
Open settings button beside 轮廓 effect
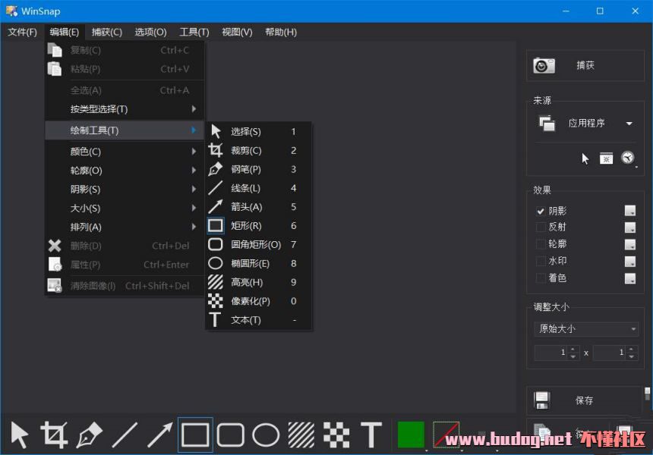tap(630, 244)
